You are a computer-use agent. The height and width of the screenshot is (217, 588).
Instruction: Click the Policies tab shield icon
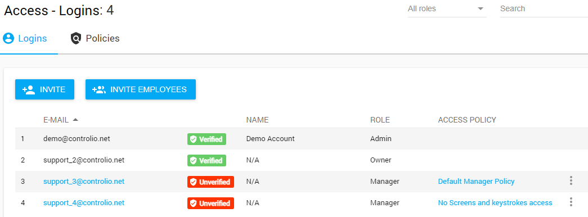coord(76,38)
